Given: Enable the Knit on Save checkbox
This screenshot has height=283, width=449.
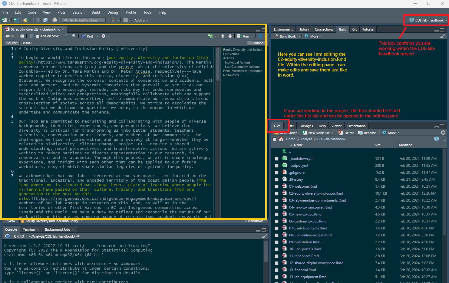Looking at the screenshot, I should (x=38, y=36).
